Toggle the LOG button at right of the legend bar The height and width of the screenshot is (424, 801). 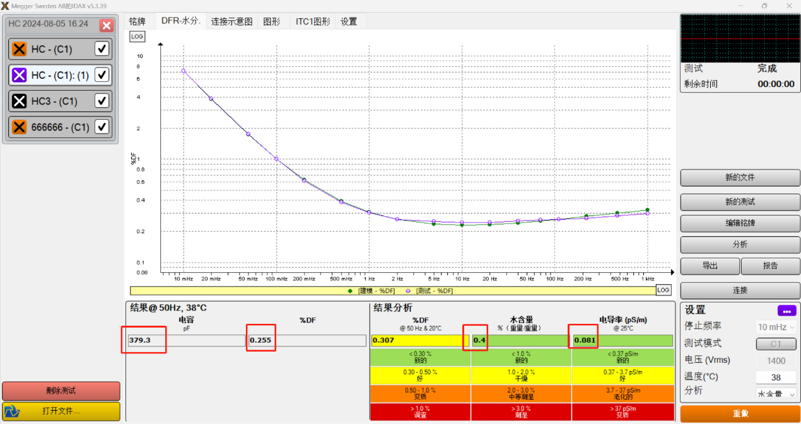coord(663,290)
